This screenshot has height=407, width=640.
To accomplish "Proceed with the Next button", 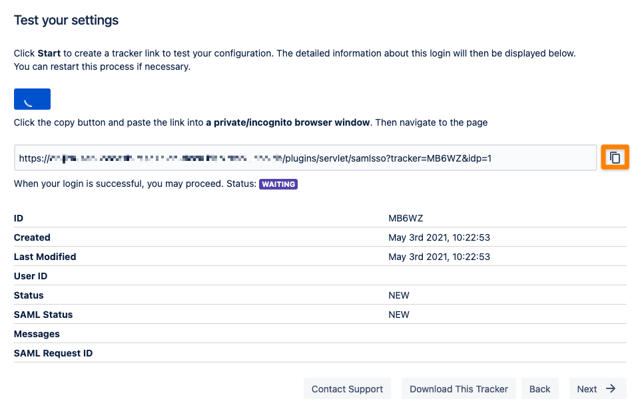I will (x=597, y=389).
